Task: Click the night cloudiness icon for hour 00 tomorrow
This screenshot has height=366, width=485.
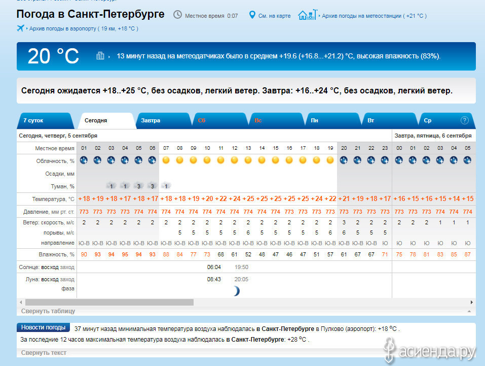Action: tap(399, 160)
